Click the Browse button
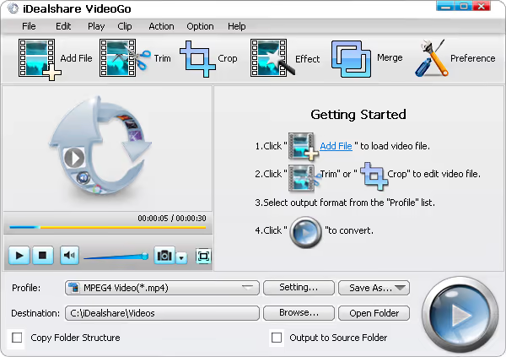Image resolution: width=506 pixels, height=357 pixels. click(x=299, y=313)
